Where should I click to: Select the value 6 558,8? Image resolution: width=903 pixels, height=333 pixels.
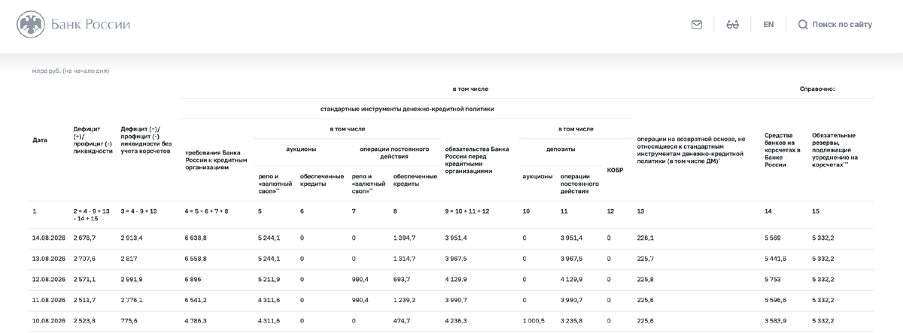click(196, 258)
